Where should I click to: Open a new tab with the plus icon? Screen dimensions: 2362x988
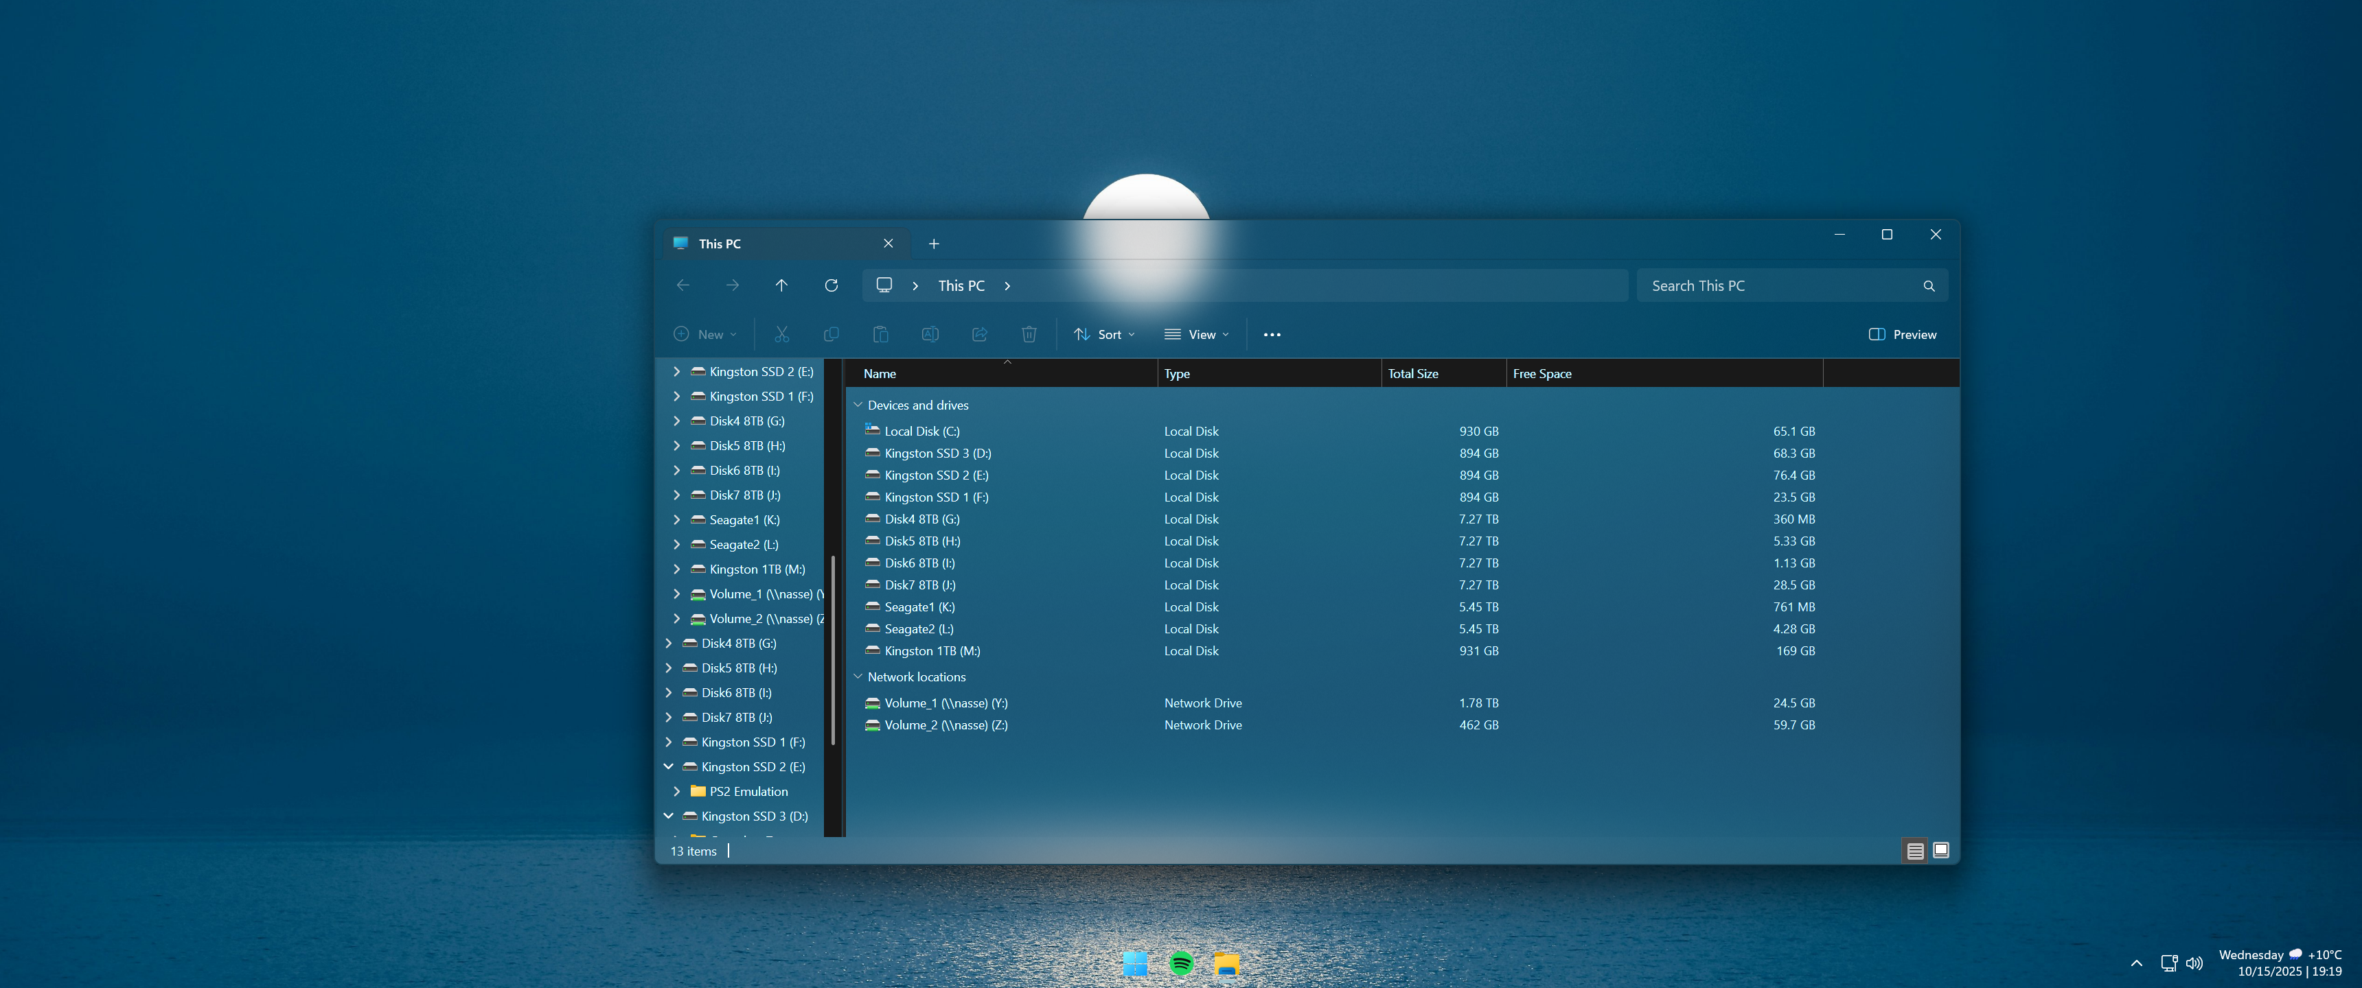(933, 244)
